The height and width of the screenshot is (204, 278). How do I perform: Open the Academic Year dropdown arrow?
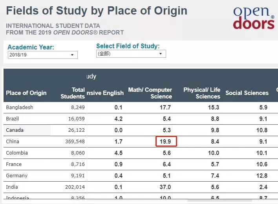point(72,55)
